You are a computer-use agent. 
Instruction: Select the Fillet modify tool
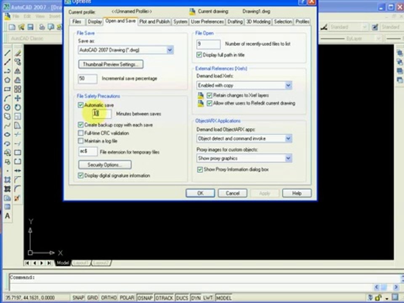tap(18, 189)
